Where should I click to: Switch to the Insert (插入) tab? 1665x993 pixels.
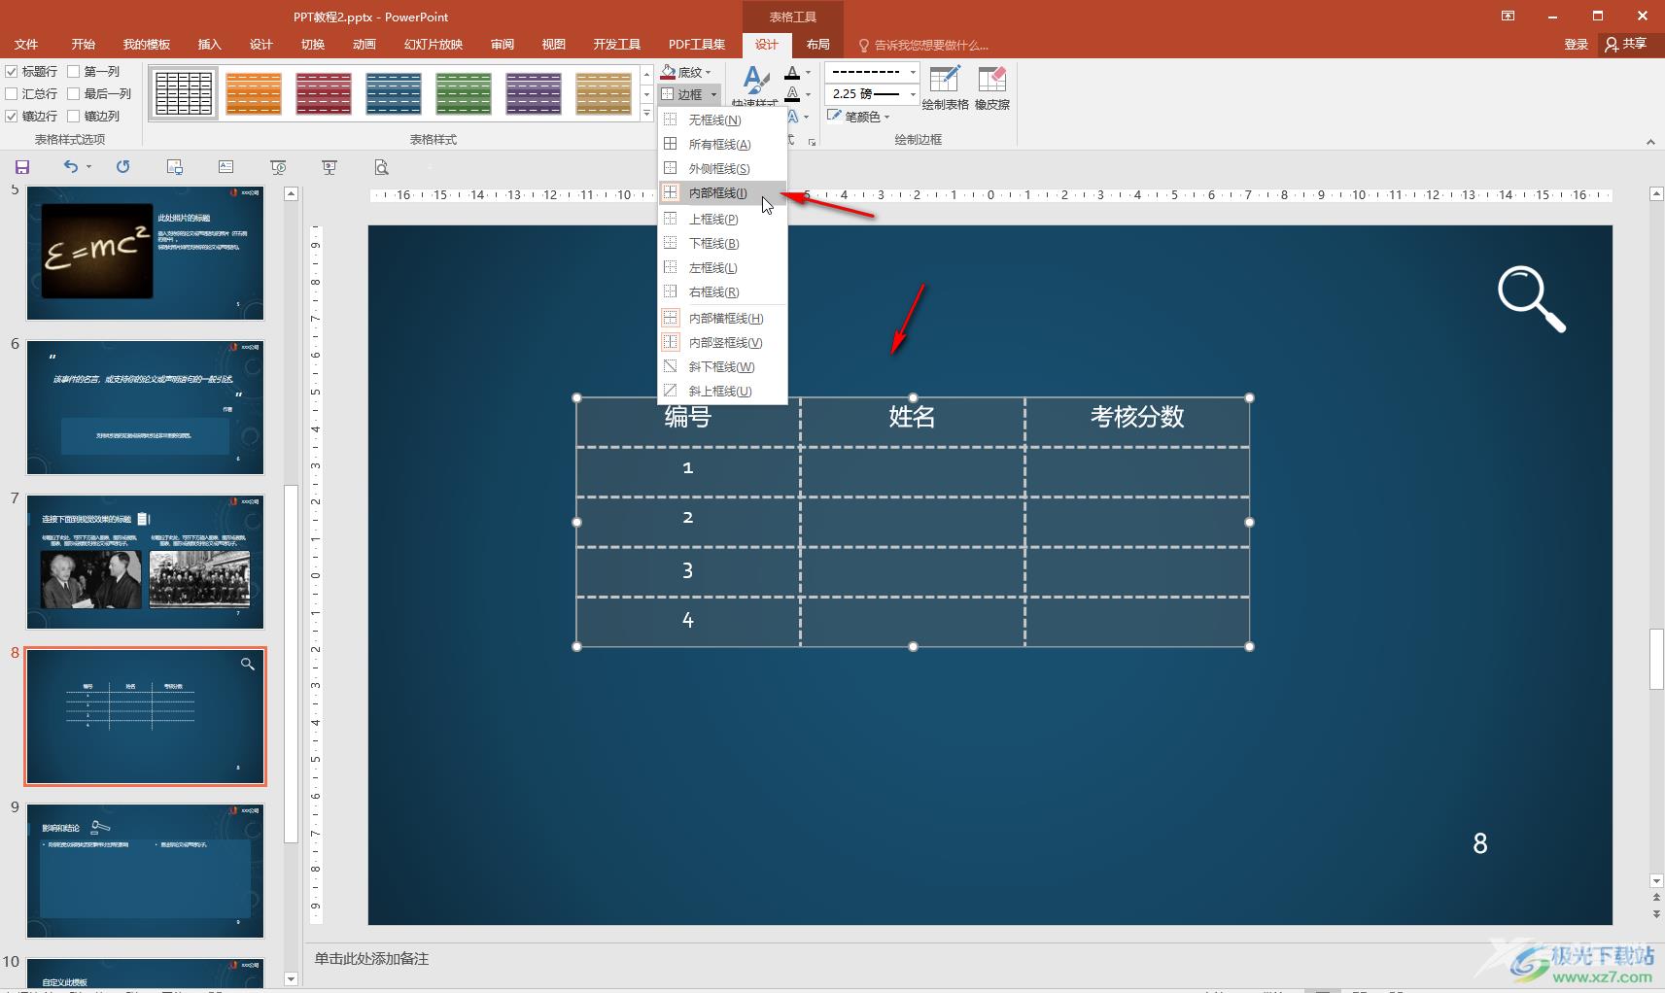(x=210, y=45)
